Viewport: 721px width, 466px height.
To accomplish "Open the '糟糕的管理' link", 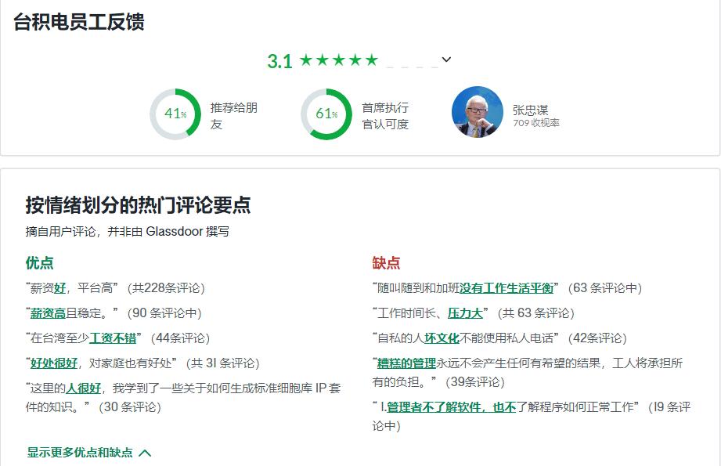I will point(406,363).
